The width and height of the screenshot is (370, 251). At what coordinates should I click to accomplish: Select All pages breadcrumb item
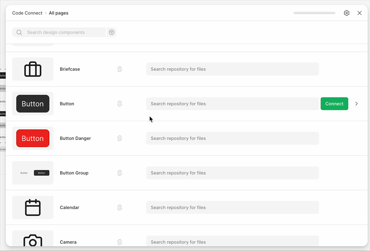59,13
